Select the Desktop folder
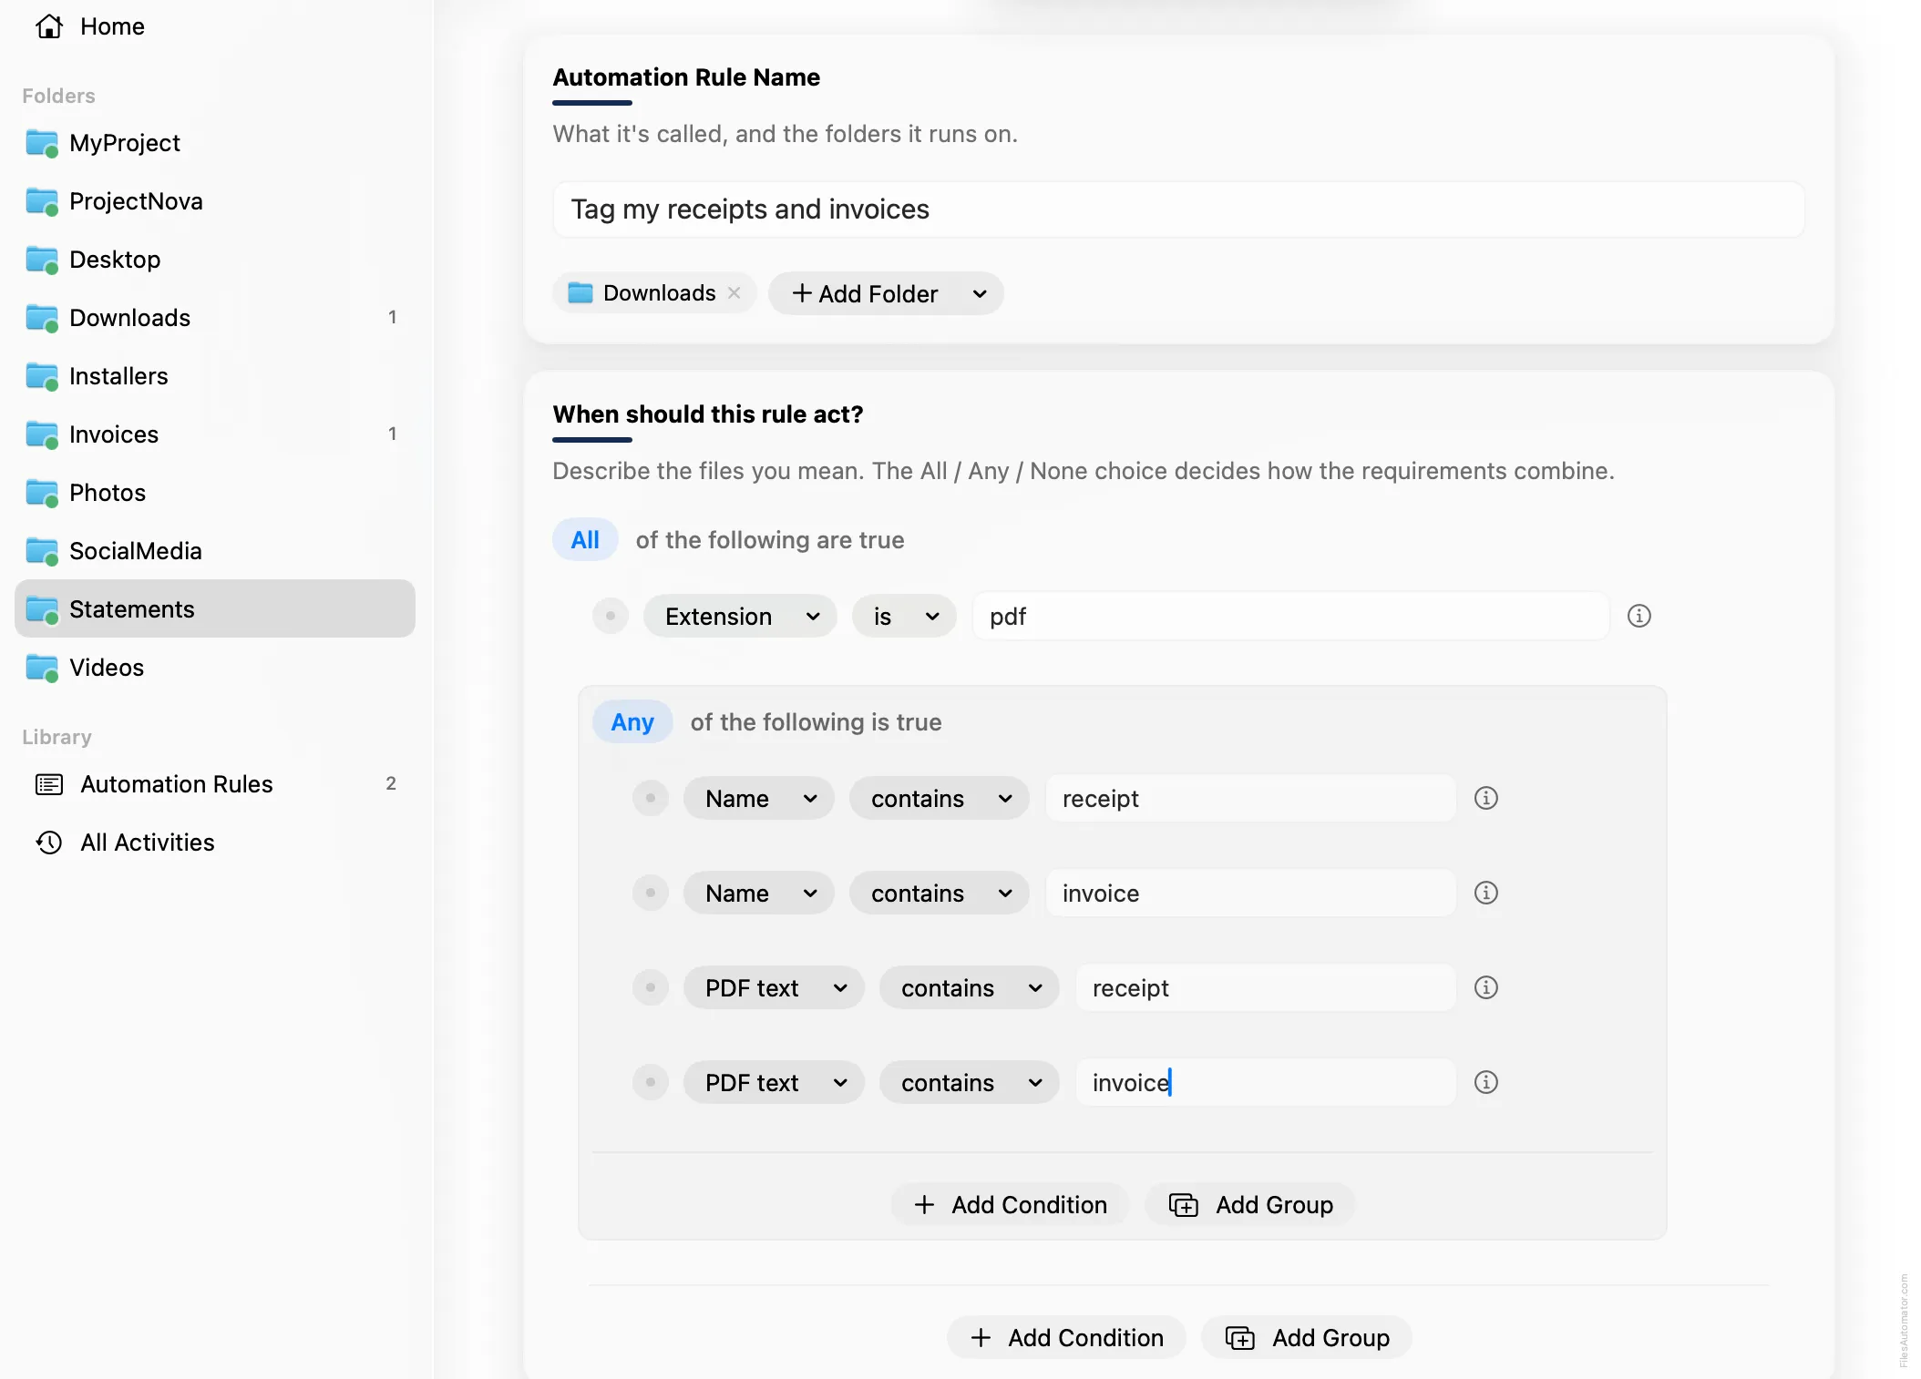The width and height of the screenshot is (1921, 1379). pyautogui.click(x=215, y=260)
